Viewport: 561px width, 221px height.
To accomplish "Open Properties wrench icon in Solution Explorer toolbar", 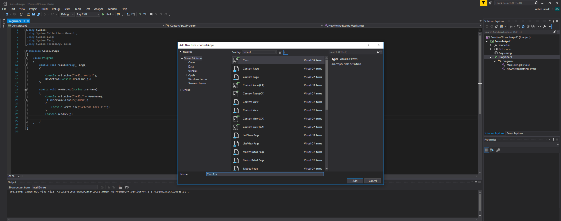I will 544,27.
